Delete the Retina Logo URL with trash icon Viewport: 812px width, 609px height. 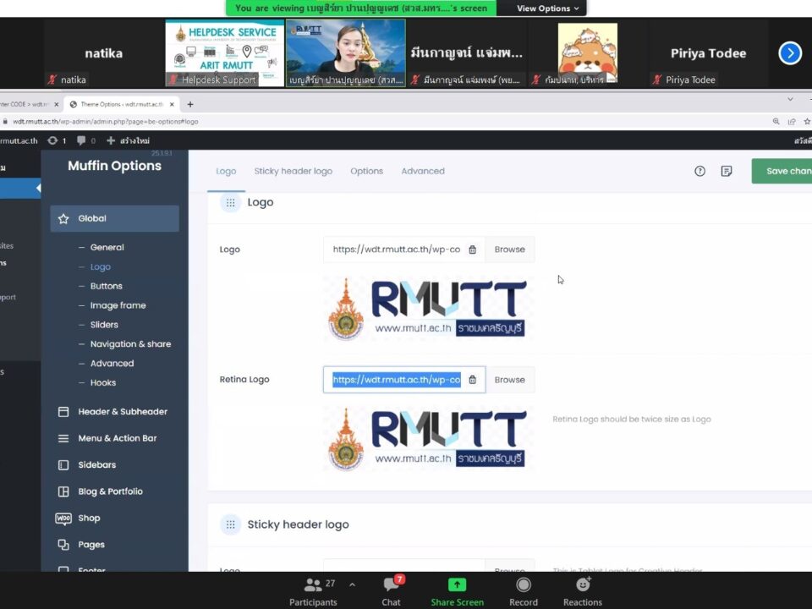472,380
